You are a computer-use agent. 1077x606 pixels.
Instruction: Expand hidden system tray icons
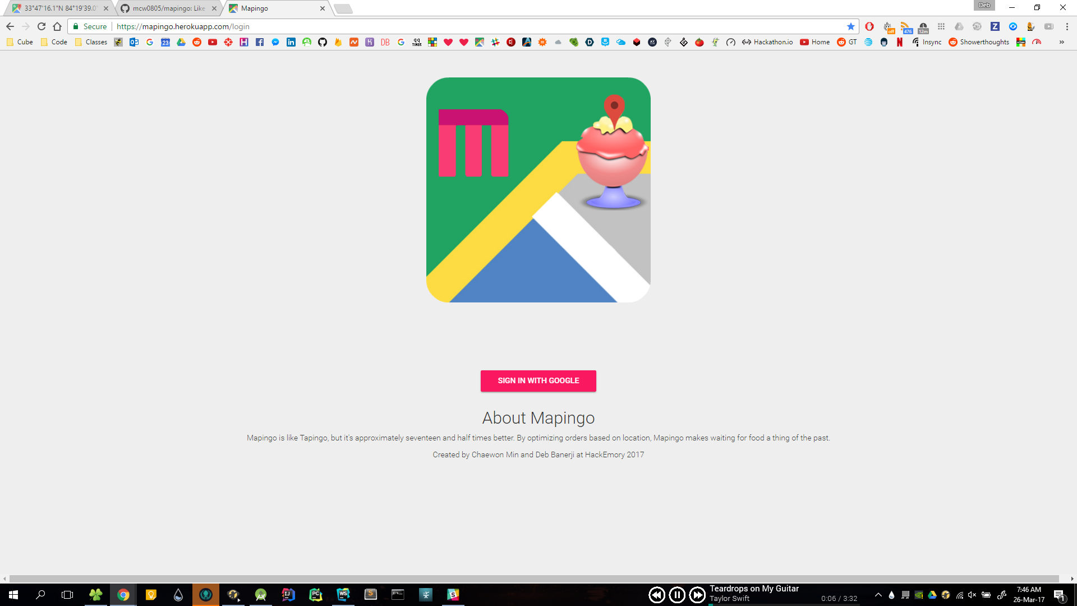click(x=878, y=595)
